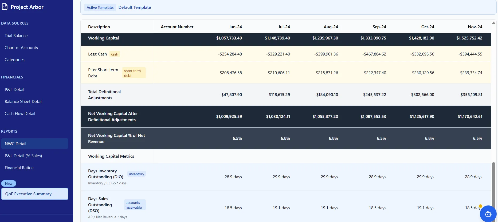Select the Working Capital row label

(103, 38)
